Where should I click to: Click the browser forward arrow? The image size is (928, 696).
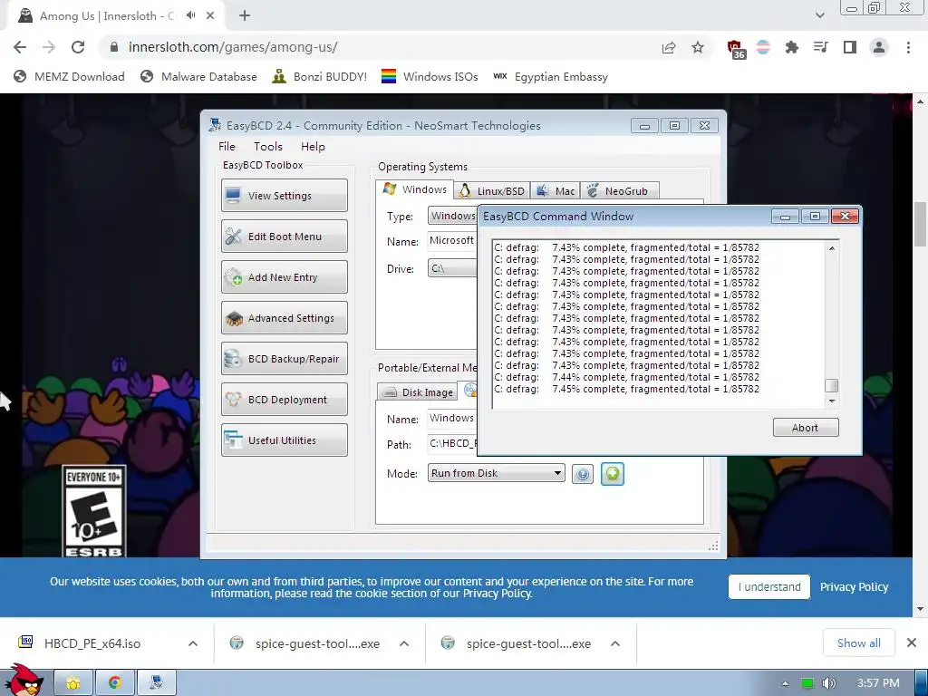(49, 47)
